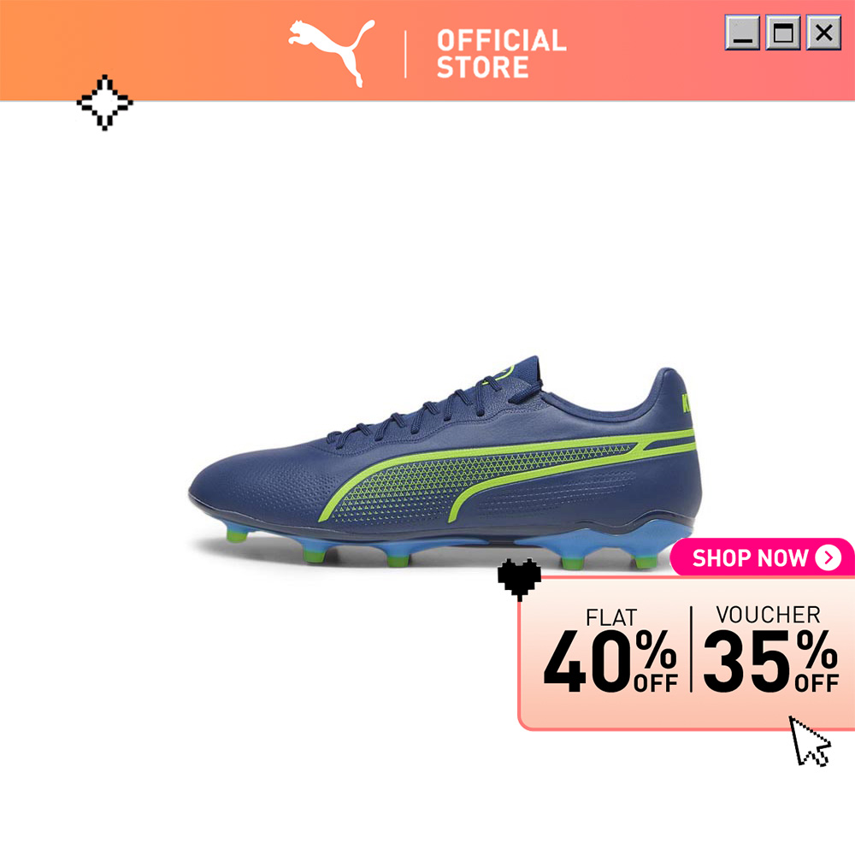This screenshot has height=855, width=855.
Task: Click the light blue soleplate studs
Action: click(436, 545)
